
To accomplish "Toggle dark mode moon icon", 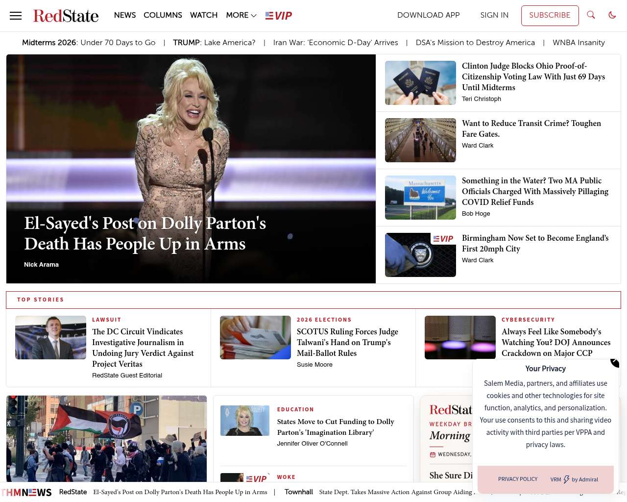I will click(612, 15).
